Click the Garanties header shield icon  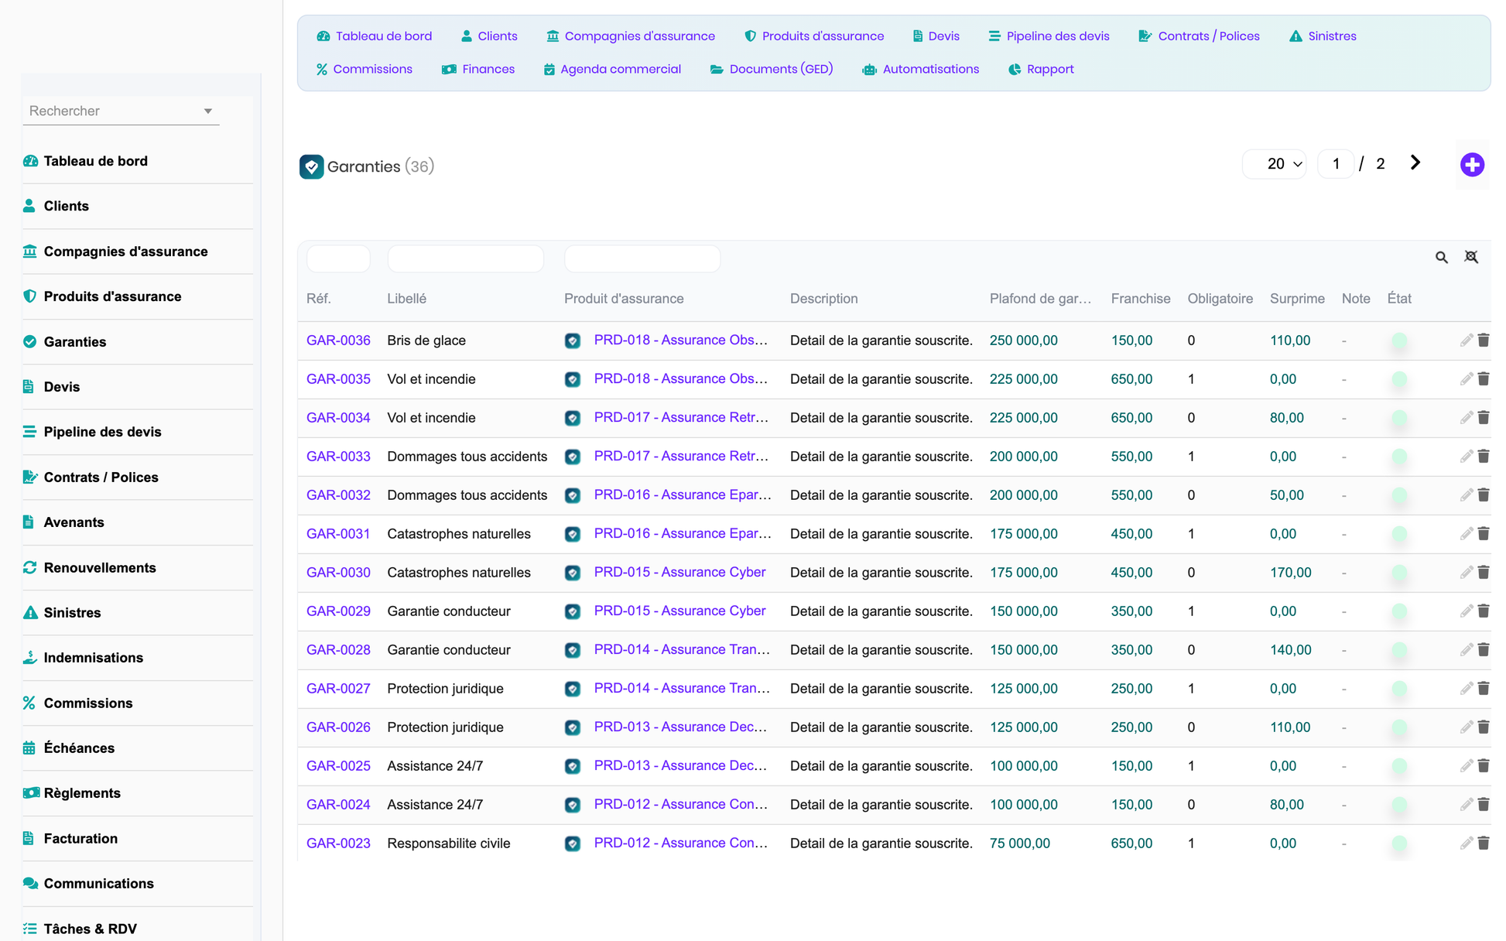pos(311,166)
